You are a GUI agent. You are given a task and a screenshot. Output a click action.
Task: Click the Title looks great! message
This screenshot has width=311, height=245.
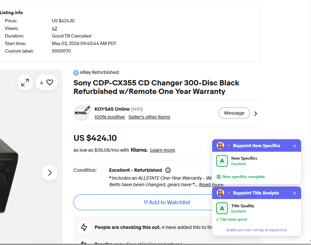click(232, 219)
